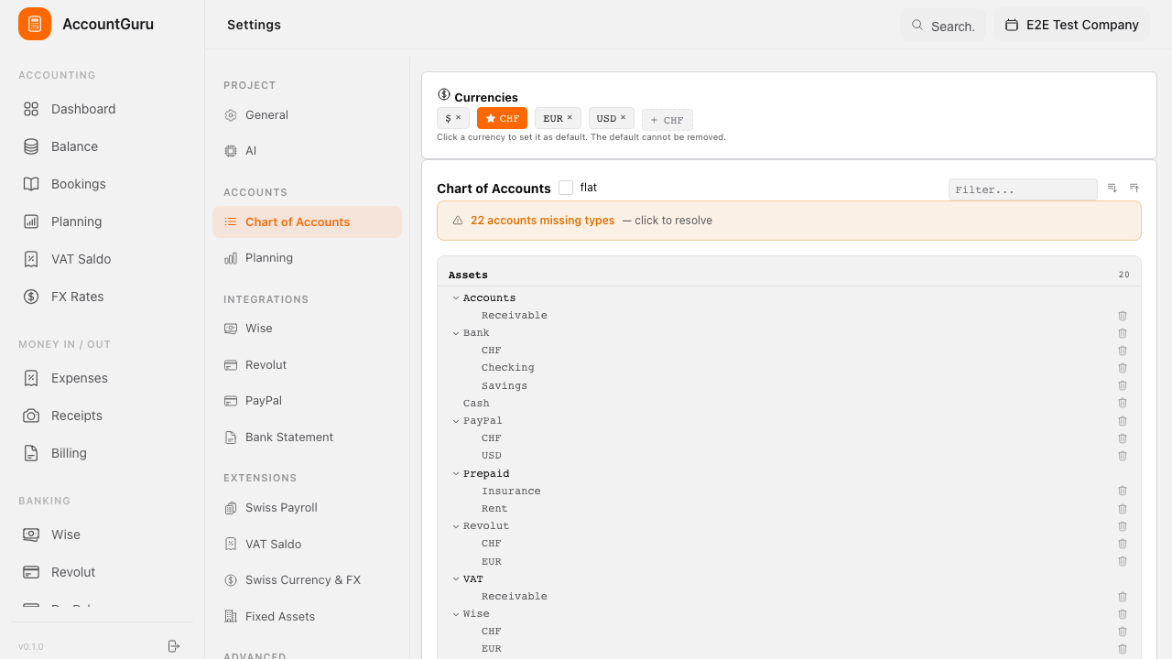Open the E2E Test Company selector
This screenshot has height=659, width=1172.
1071,25
